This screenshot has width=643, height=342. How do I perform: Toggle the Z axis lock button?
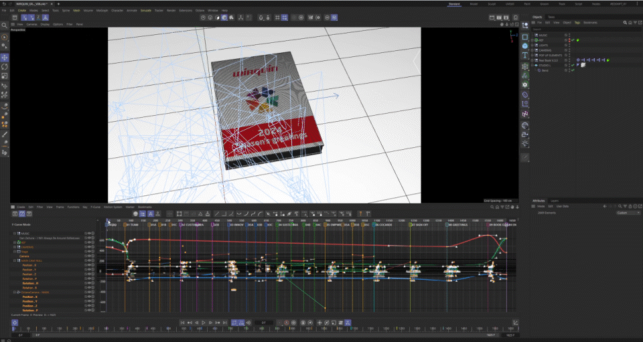(38, 17)
